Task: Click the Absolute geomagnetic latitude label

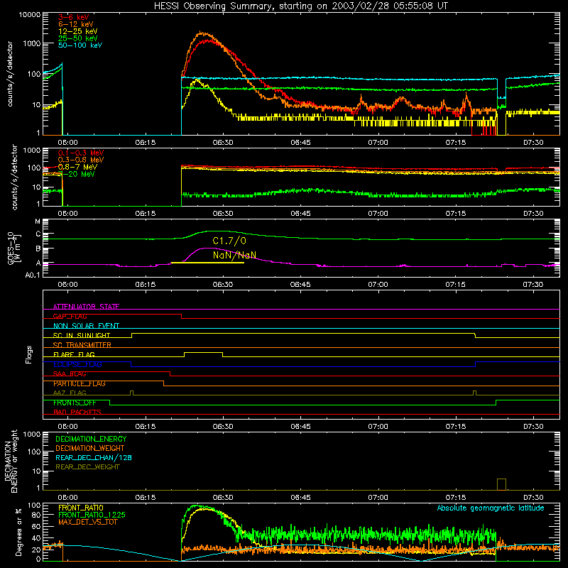Action: (x=491, y=508)
